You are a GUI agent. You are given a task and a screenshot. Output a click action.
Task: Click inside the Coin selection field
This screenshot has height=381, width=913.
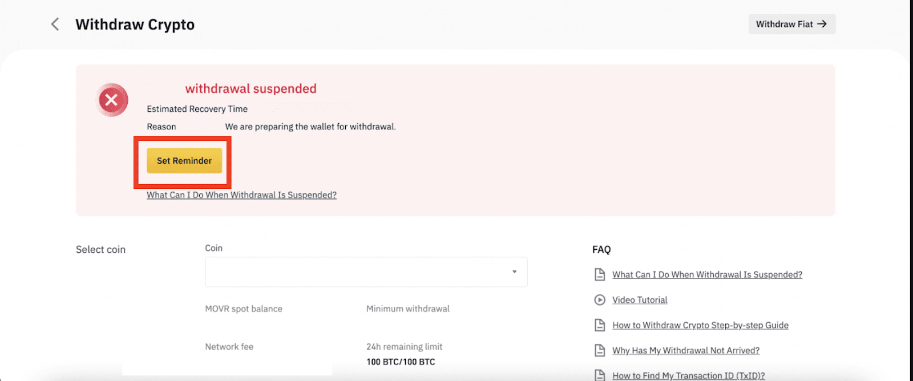(x=354, y=272)
